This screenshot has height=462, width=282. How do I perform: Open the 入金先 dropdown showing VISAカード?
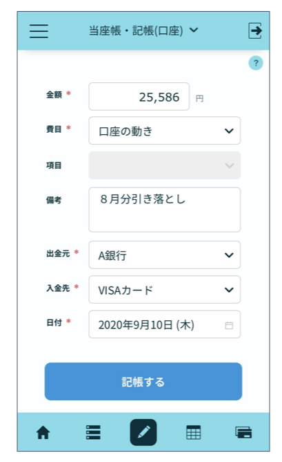click(x=165, y=289)
